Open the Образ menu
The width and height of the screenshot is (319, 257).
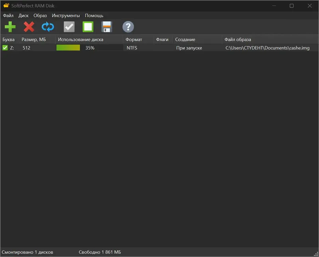[40, 16]
